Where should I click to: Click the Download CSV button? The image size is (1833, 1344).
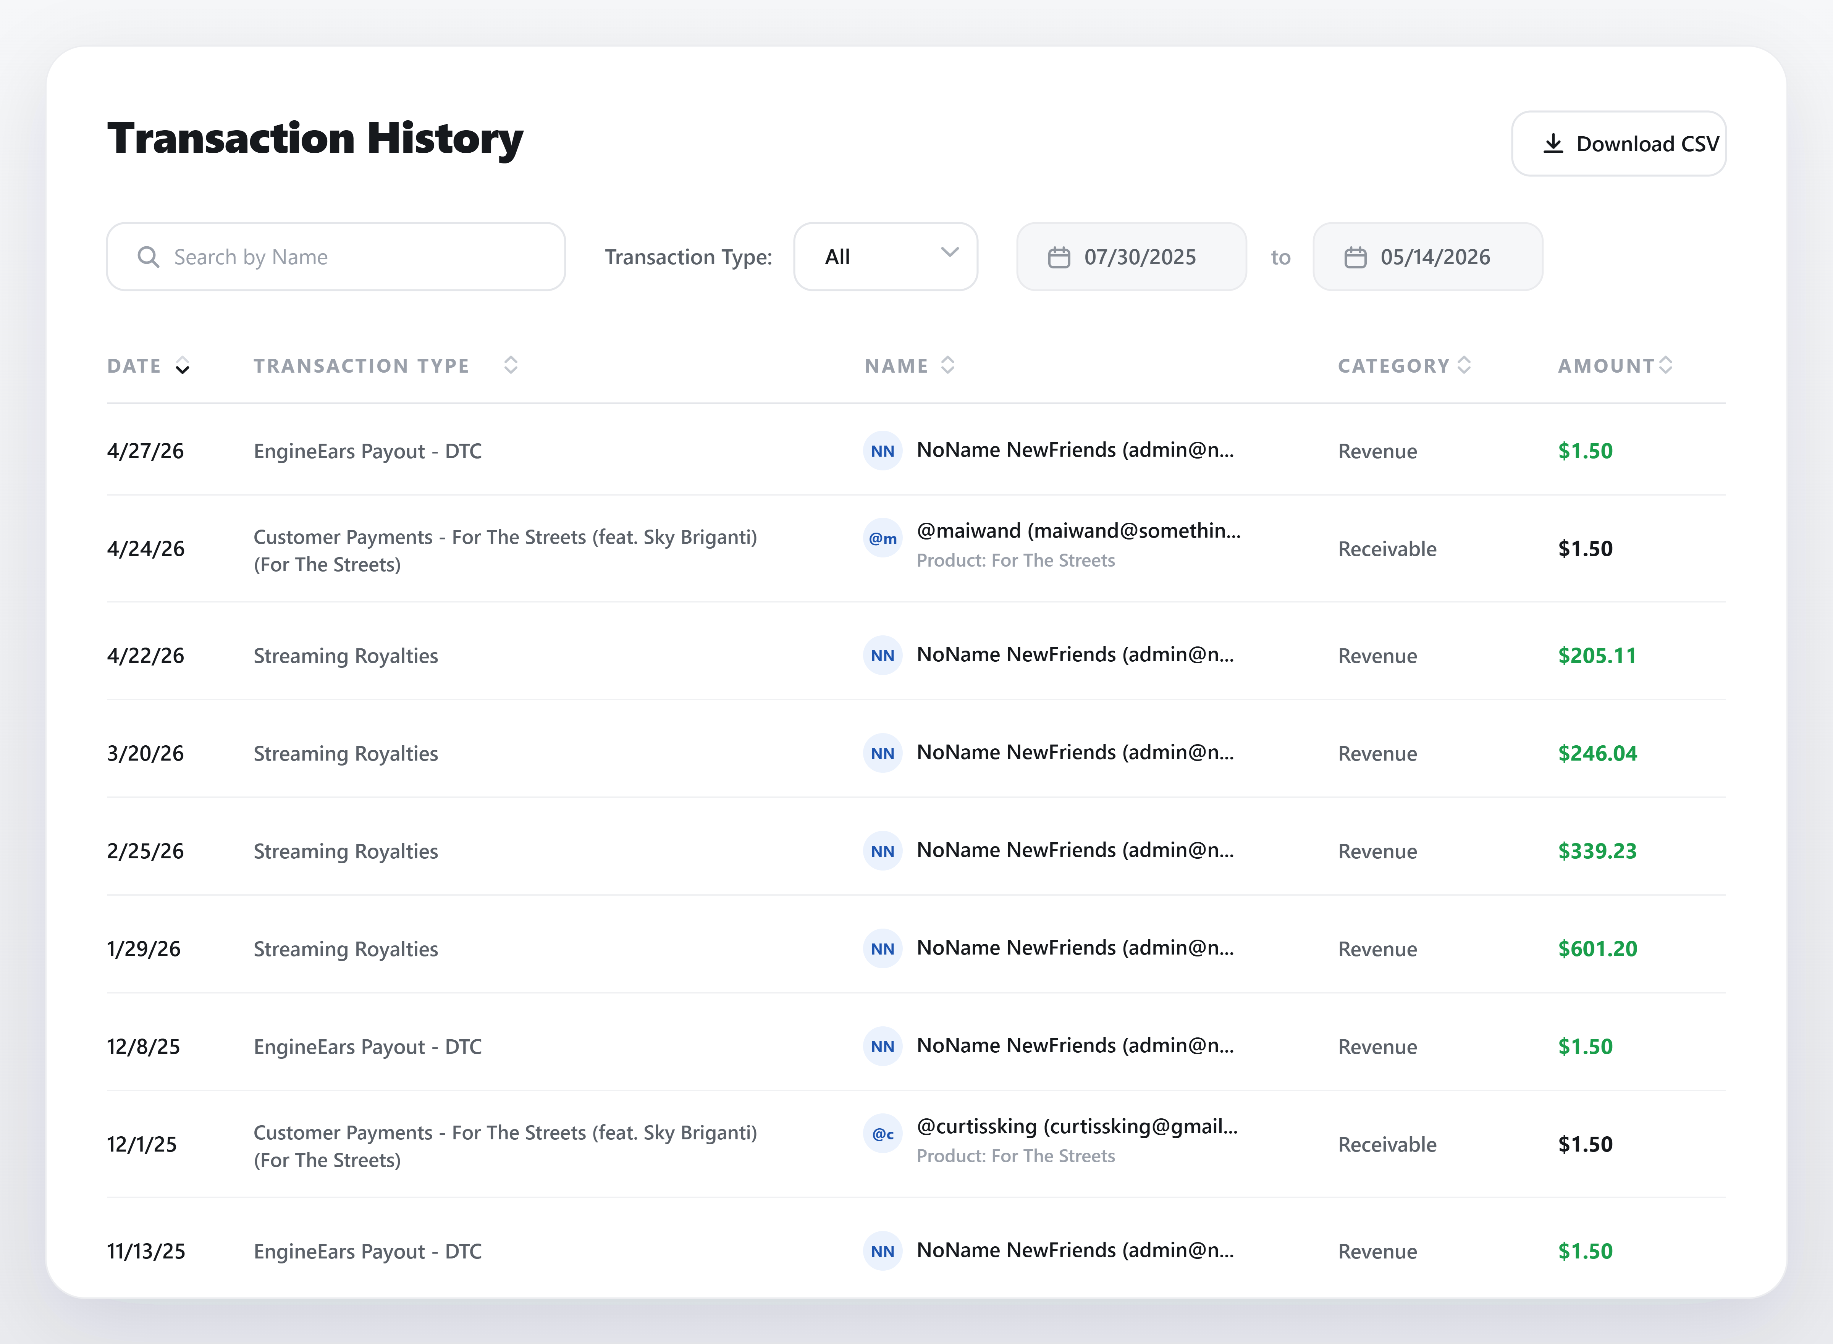coord(1618,144)
